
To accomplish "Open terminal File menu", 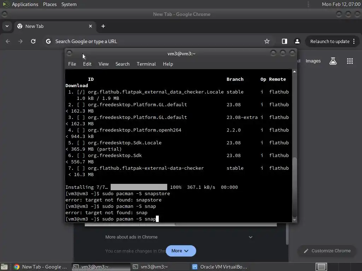I will [x=72, y=64].
